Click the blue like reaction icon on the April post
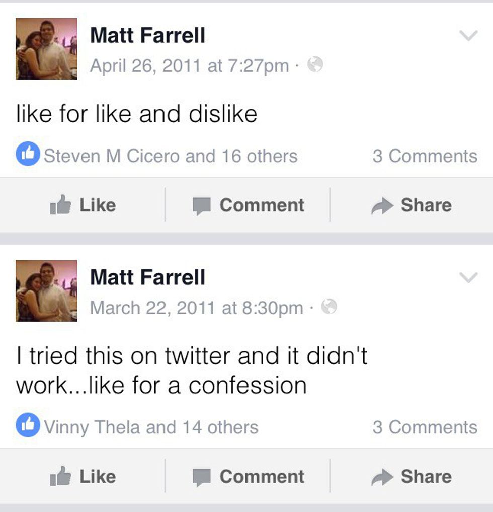 click(x=27, y=155)
